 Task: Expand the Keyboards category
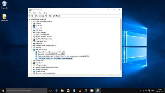31,43
